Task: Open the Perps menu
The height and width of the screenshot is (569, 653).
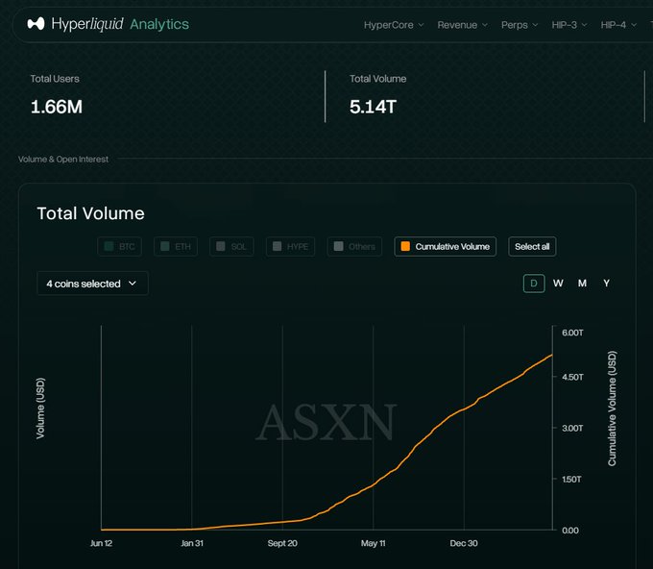Action: [520, 25]
